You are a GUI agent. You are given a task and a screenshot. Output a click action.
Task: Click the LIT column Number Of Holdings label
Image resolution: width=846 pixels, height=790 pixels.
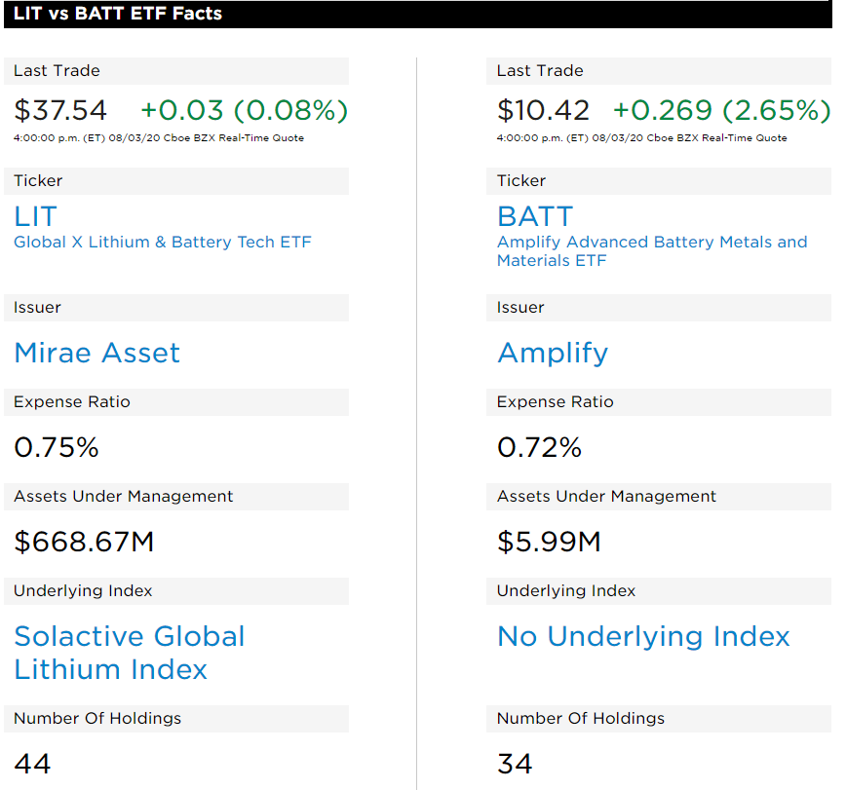[x=97, y=718]
